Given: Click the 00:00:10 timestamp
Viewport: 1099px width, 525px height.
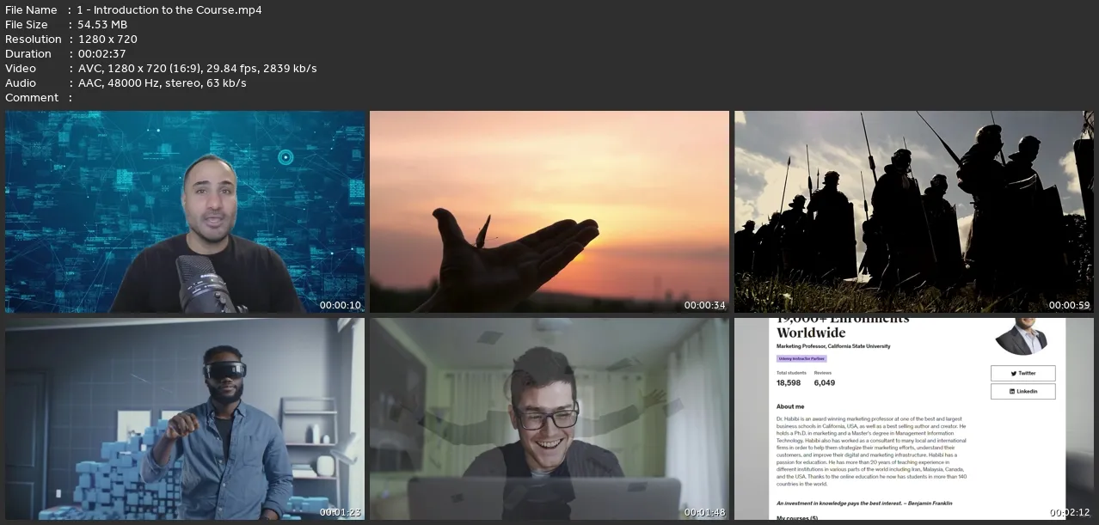Looking at the screenshot, I should click(341, 305).
